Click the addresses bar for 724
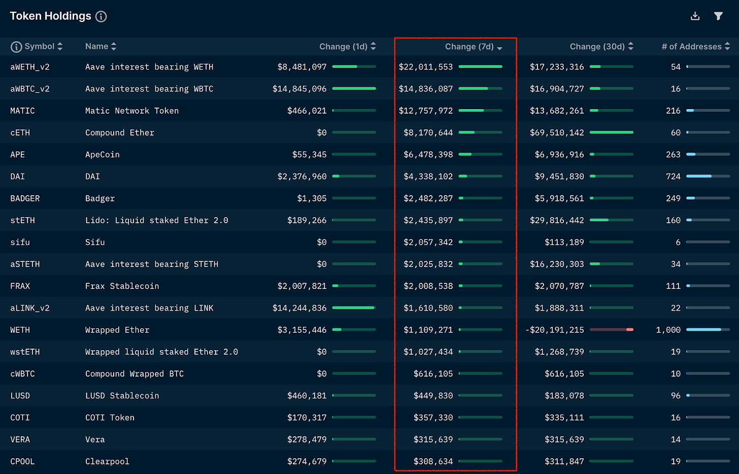739x474 pixels. [x=708, y=176]
